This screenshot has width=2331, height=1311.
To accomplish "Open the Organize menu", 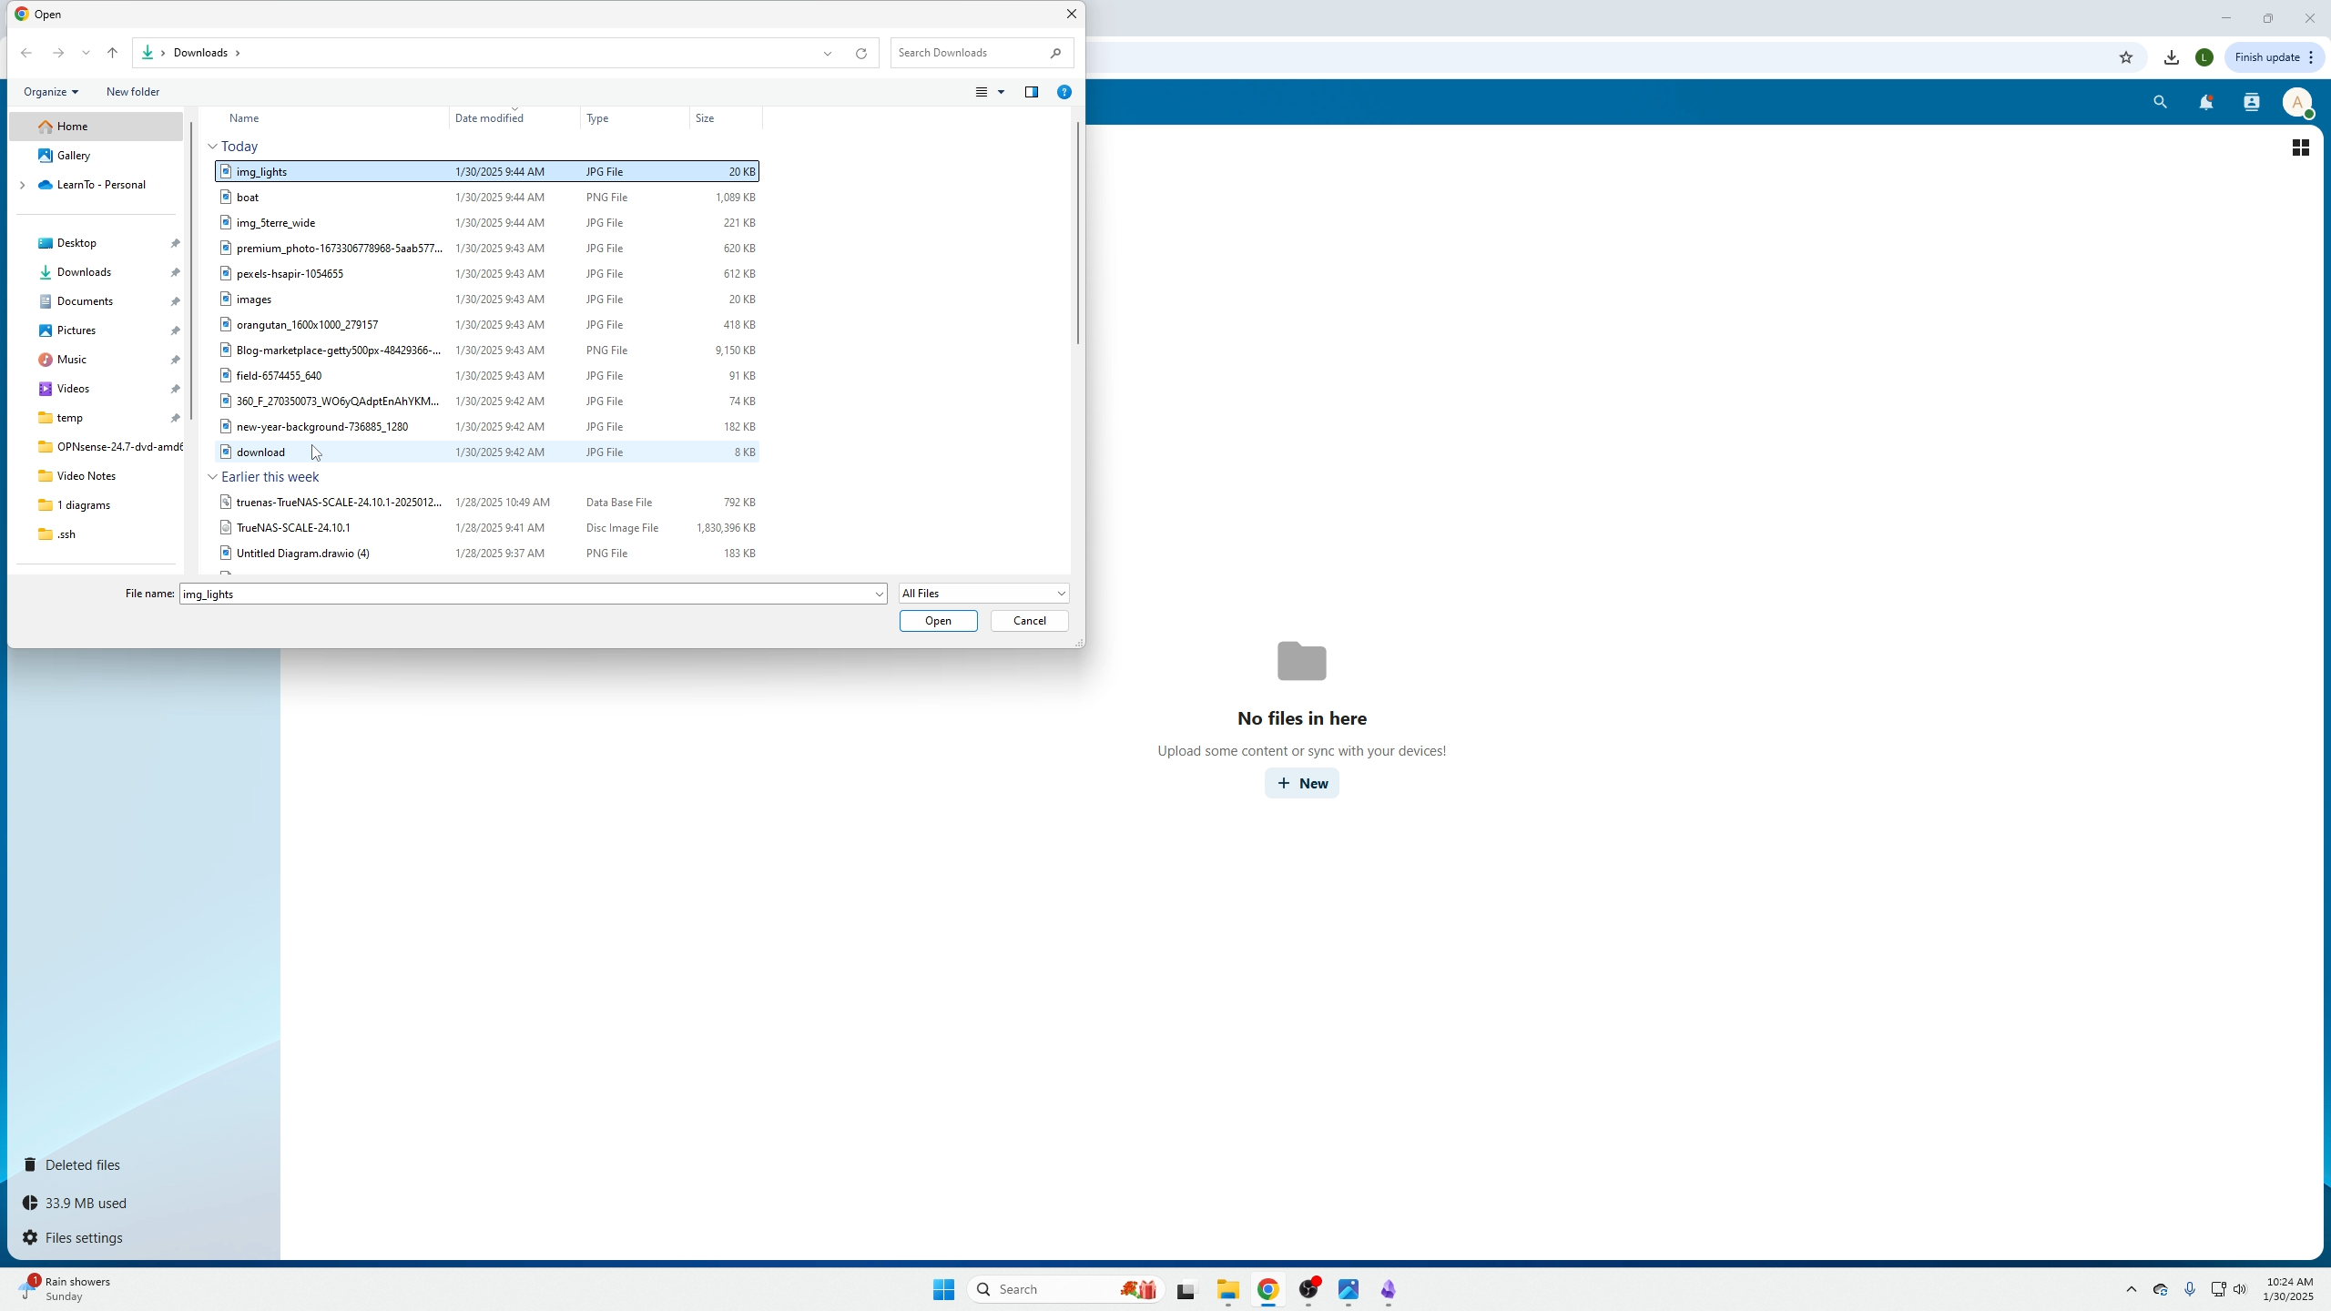I will (50, 92).
